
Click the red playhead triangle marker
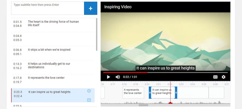170,103
